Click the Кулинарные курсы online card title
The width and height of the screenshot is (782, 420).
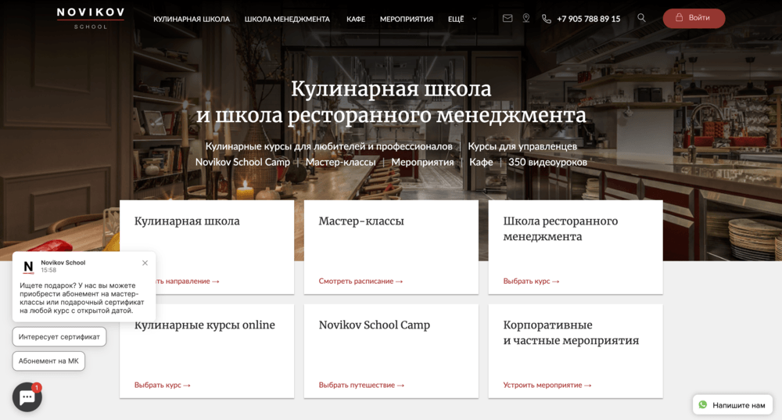(204, 325)
